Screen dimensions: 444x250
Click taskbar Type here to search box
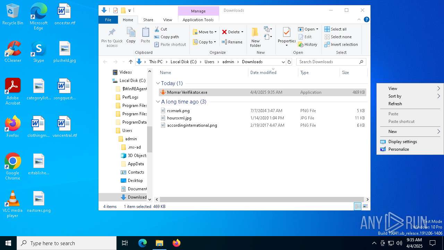[67, 243]
